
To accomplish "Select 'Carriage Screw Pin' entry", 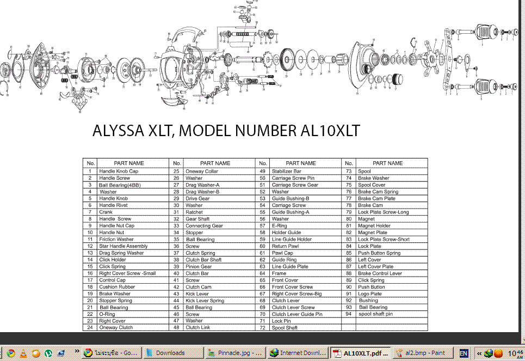I will pos(293,178).
